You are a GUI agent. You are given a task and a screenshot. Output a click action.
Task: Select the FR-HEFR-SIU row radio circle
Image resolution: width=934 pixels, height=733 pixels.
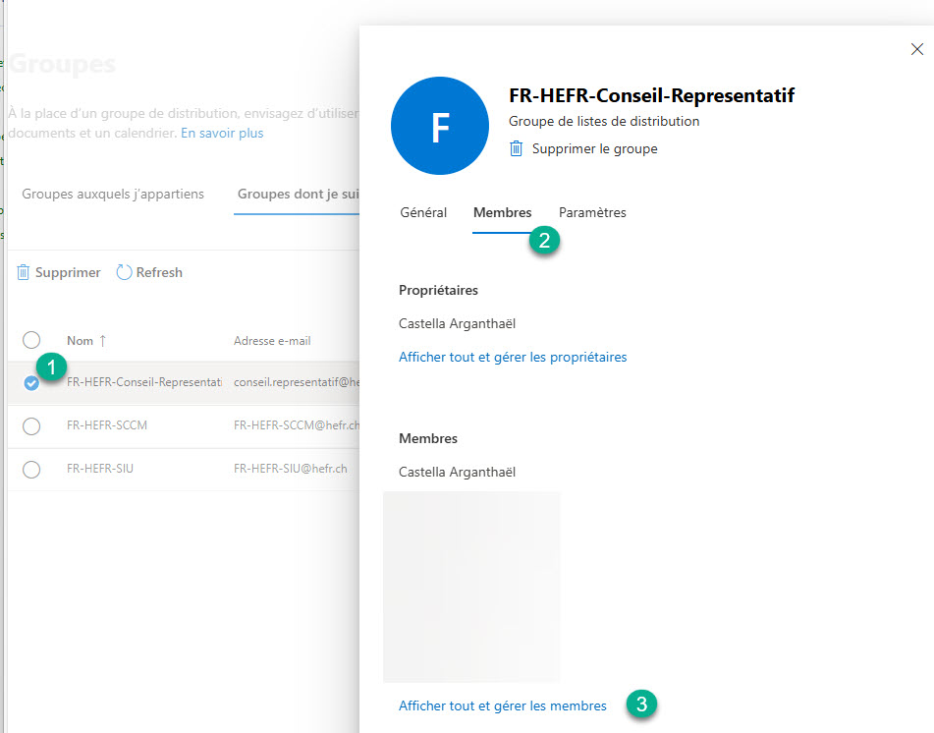[31, 470]
